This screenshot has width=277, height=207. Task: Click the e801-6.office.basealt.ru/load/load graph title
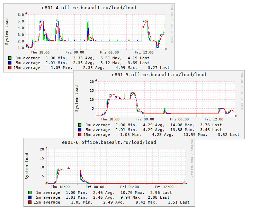tap(109, 142)
